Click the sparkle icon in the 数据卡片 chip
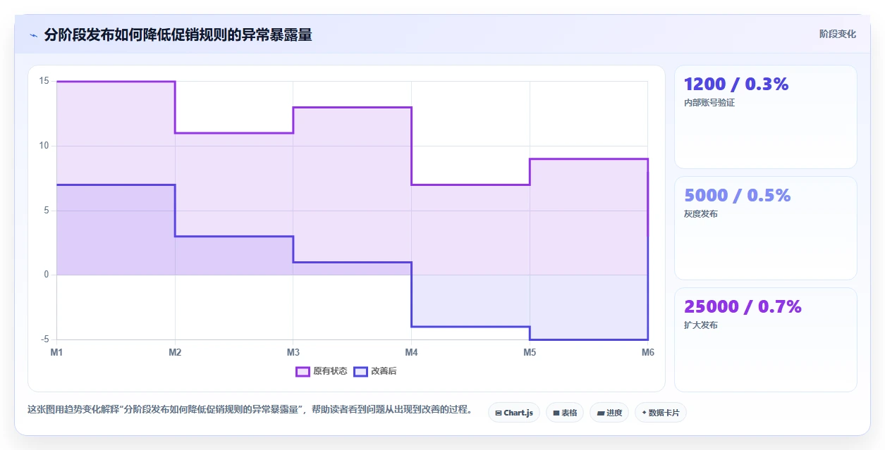The image size is (885, 450). pos(644,413)
